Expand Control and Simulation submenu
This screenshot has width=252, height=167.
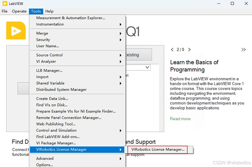[x=77, y=130]
